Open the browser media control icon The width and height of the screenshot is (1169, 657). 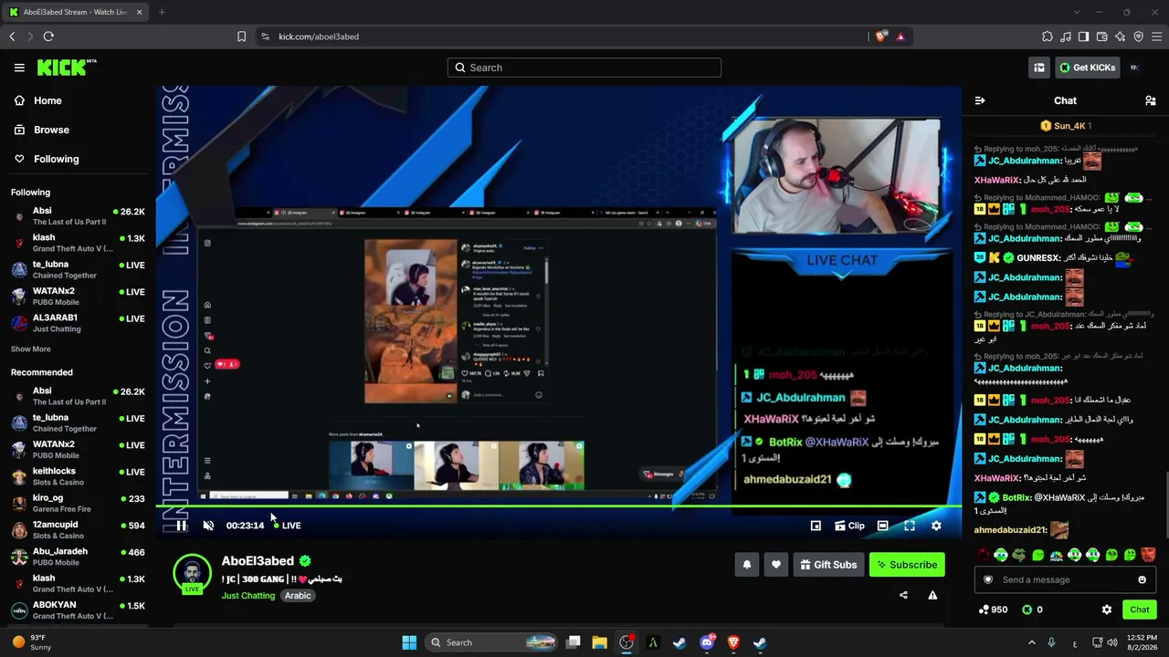(1066, 36)
